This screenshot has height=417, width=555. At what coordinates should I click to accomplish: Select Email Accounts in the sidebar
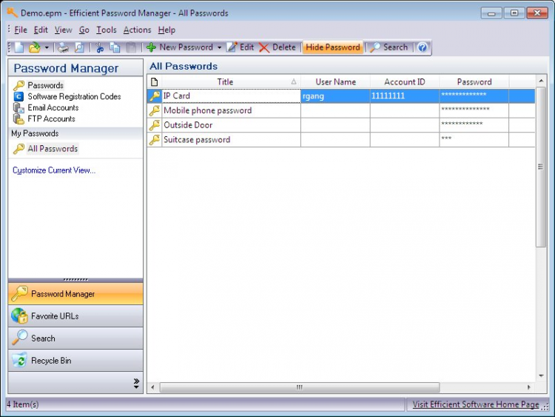[46, 107]
